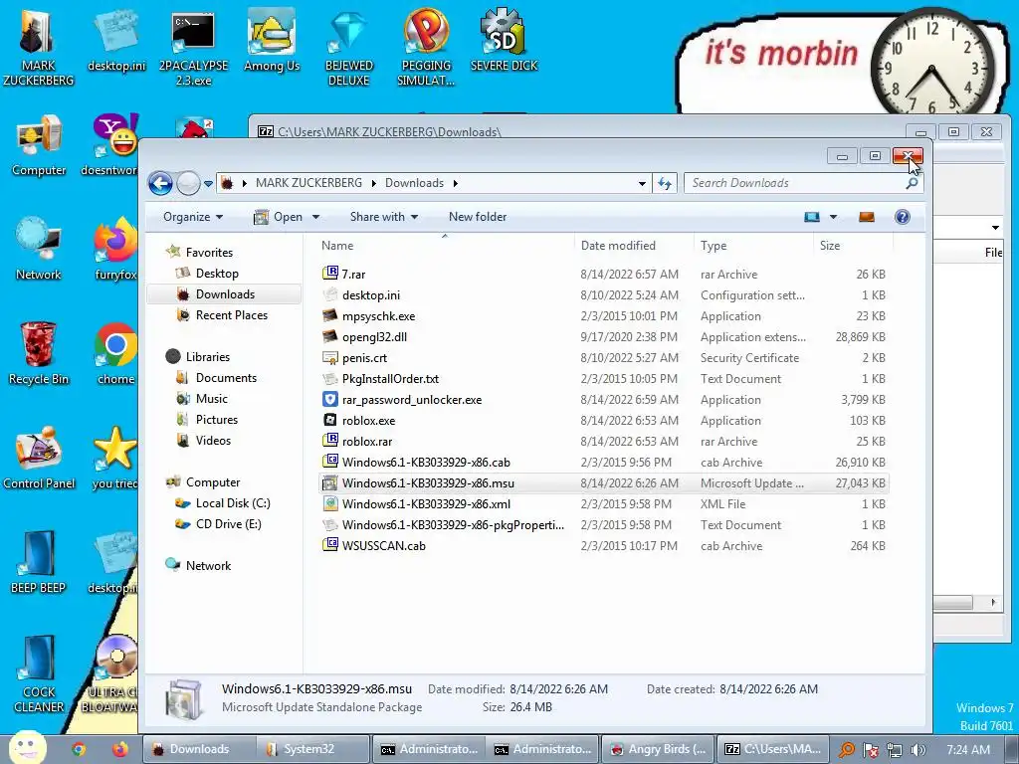This screenshot has height=764, width=1019.
Task: Open the Recycle Bin desktop icon
Action: [39, 353]
